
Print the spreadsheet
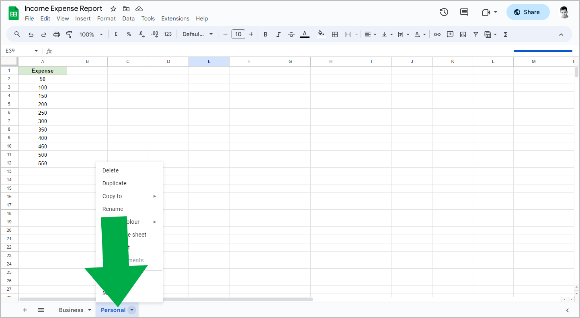57,34
